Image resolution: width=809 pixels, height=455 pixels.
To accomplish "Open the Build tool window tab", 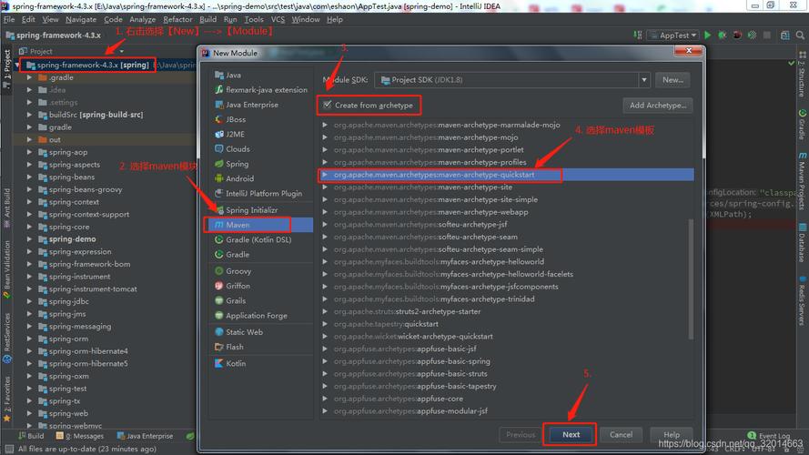I will pyautogui.click(x=31, y=436).
